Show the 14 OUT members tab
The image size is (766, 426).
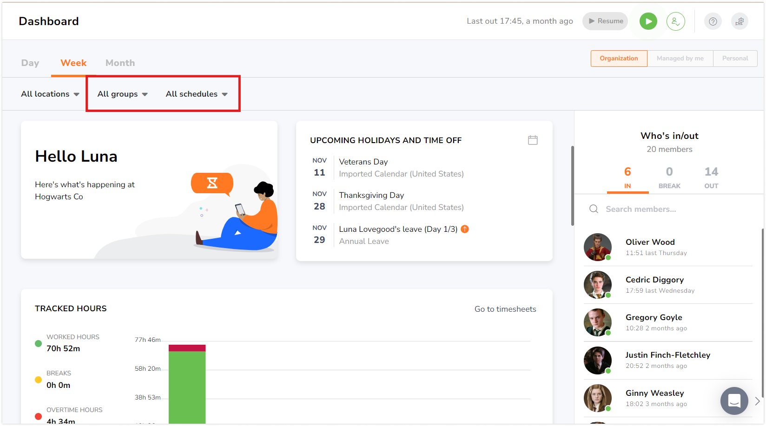pos(711,178)
